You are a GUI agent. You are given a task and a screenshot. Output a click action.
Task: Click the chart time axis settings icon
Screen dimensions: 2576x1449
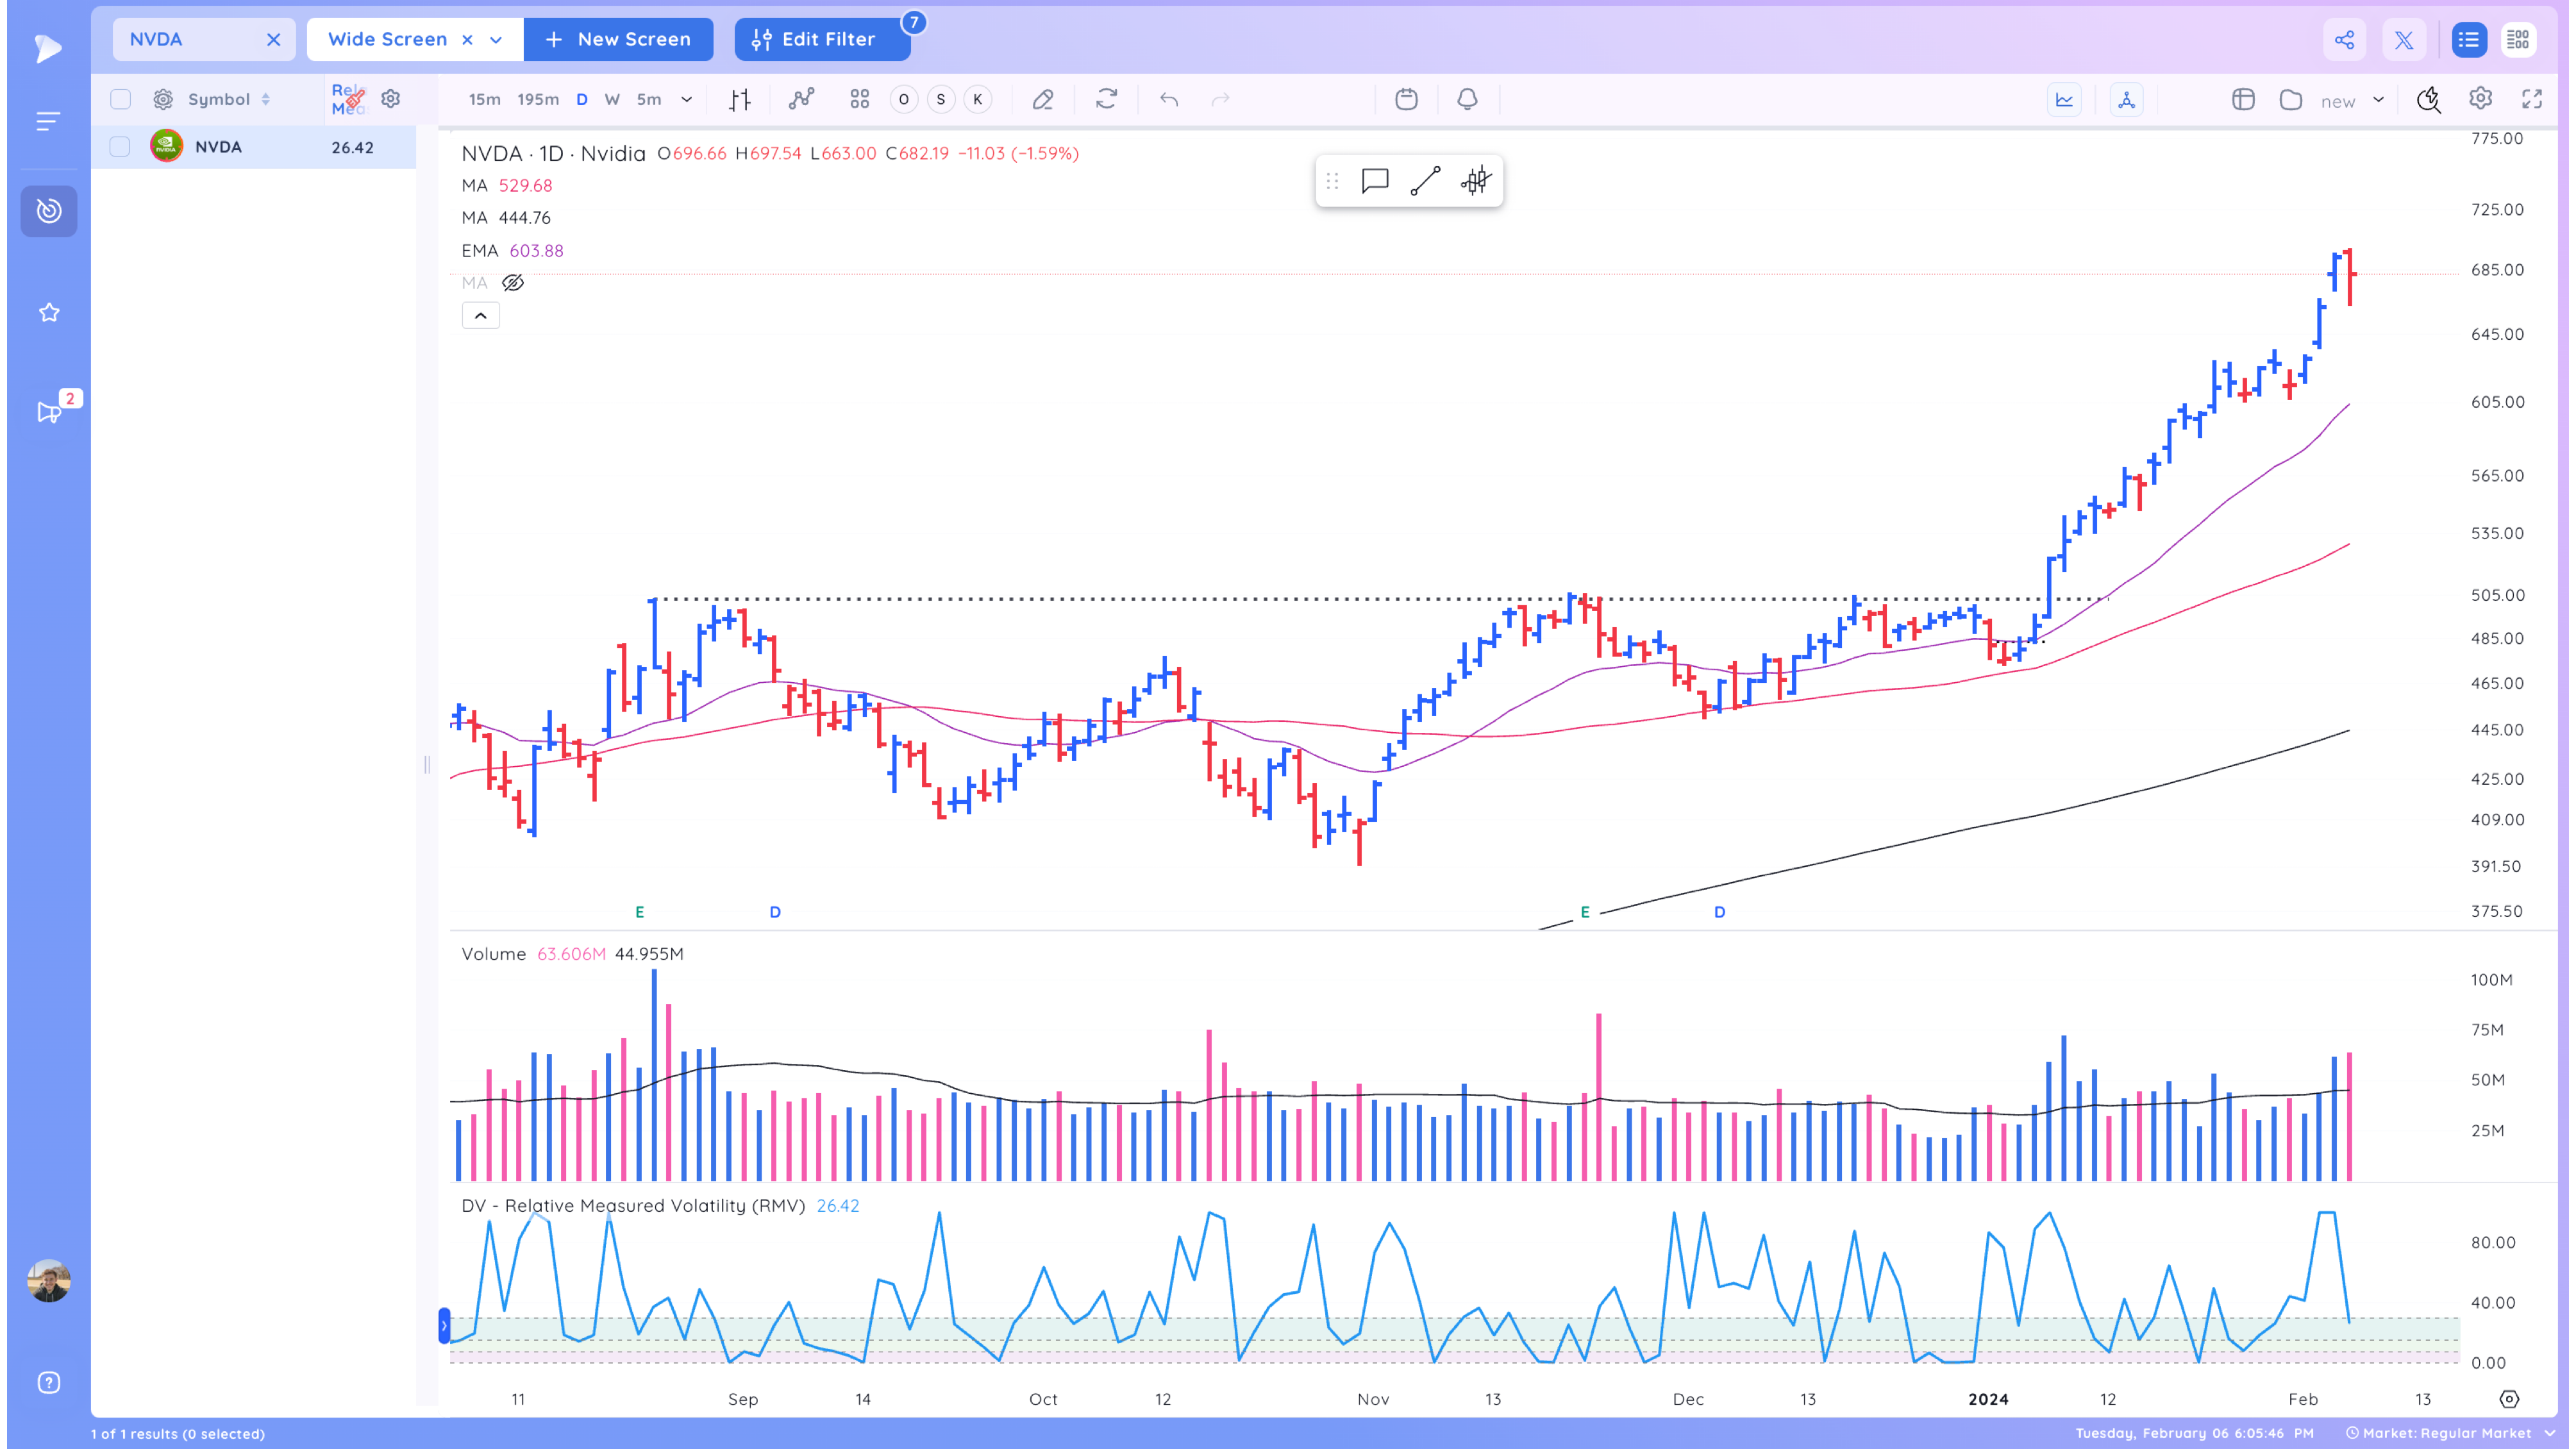[2509, 1398]
